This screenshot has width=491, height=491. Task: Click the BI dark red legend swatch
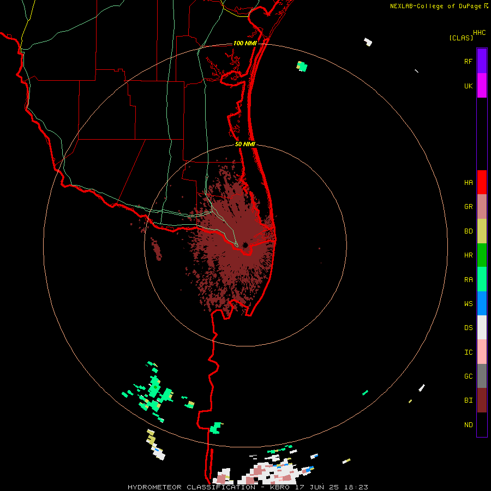coord(482,400)
